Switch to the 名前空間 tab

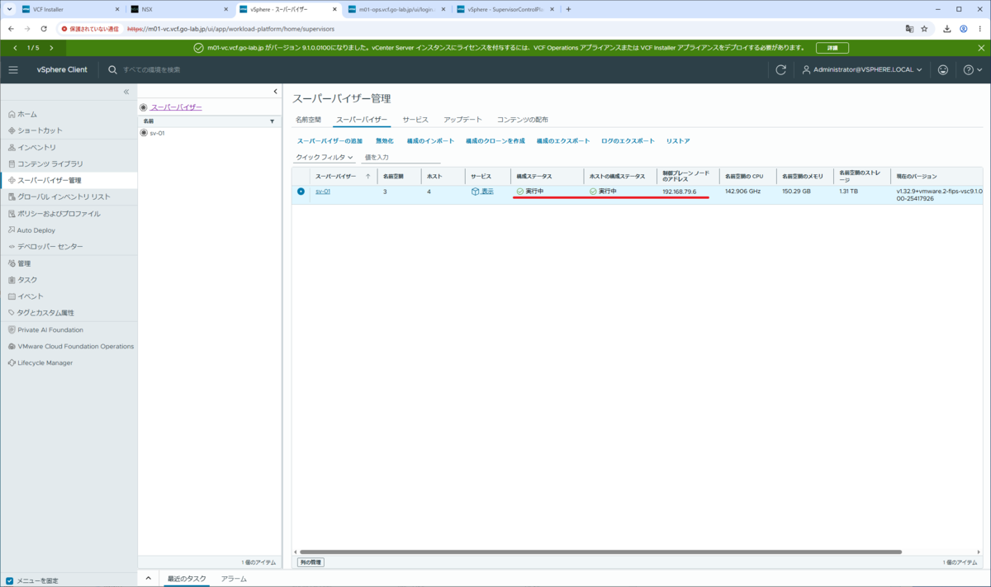click(308, 120)
